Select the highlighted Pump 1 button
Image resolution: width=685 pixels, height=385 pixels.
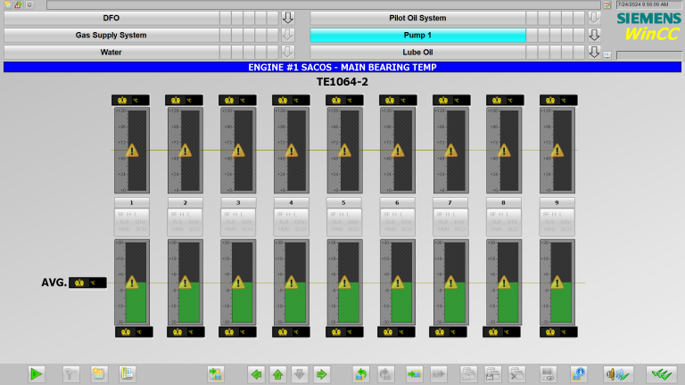417,35
